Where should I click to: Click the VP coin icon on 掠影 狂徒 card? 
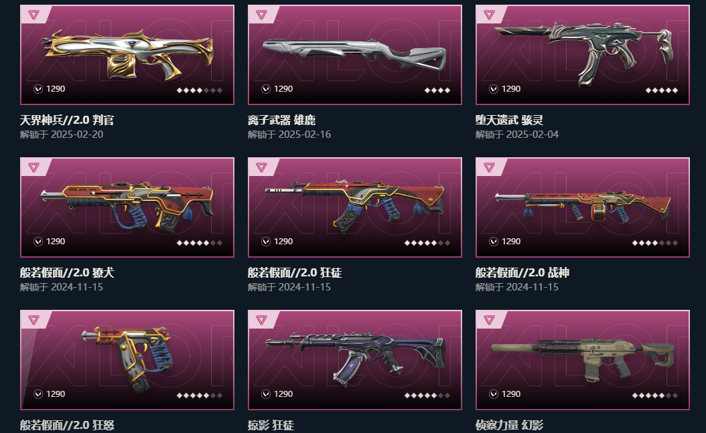(x=266, y=394)
